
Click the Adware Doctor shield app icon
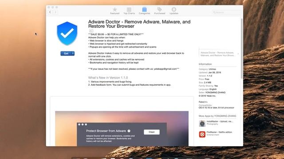67,34
